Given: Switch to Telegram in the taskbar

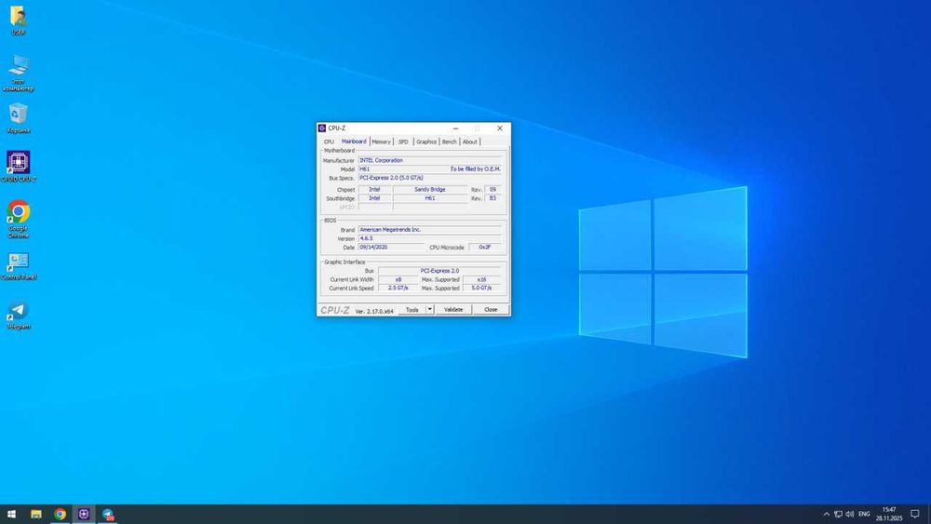Looking at the screenshot, I should point(108,514).
